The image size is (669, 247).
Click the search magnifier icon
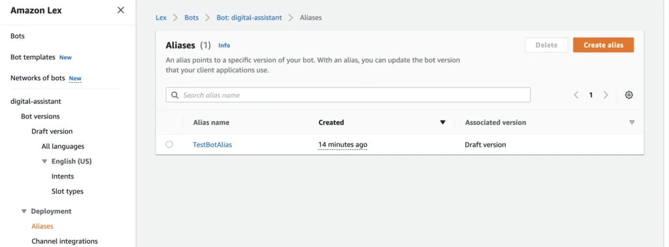coord(174,95)
